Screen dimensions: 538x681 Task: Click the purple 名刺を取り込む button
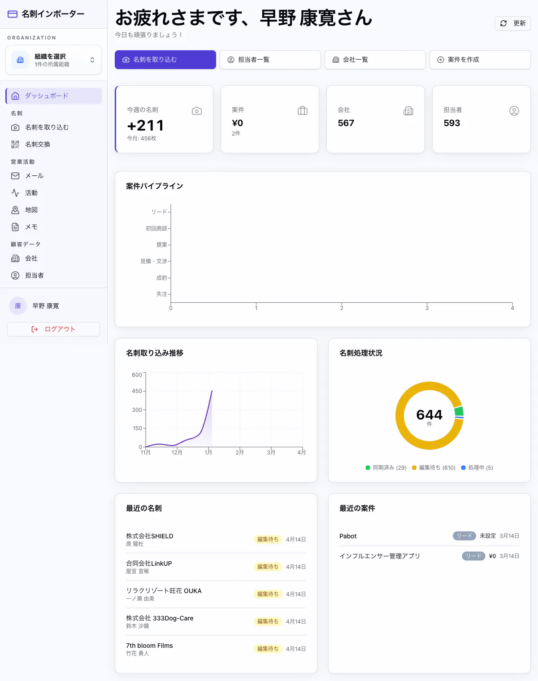[165, 60]
